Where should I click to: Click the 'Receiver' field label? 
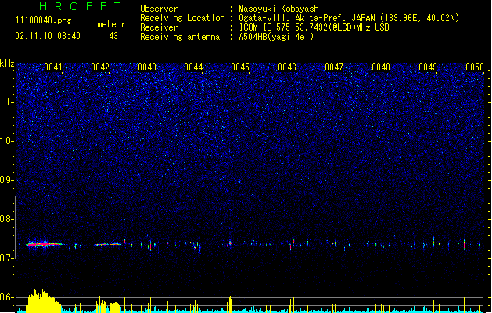point(159,27)
